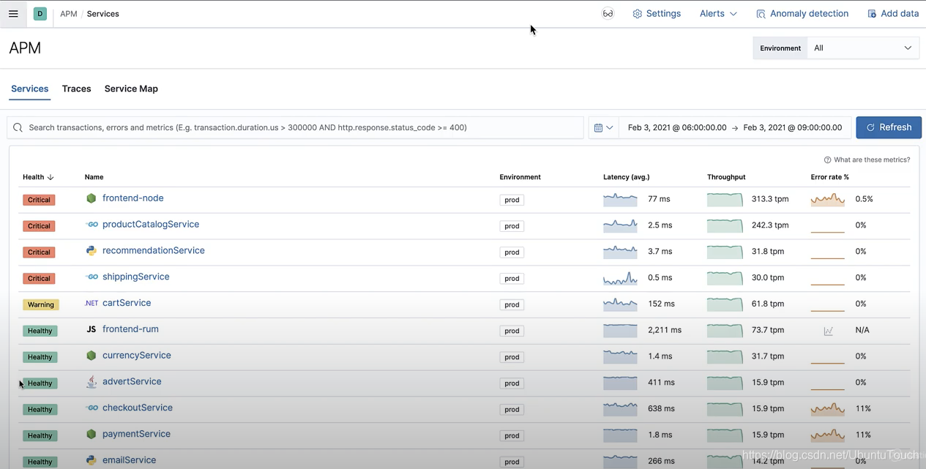
Task: Open the cartService link
Action: (x=127, y=303)
